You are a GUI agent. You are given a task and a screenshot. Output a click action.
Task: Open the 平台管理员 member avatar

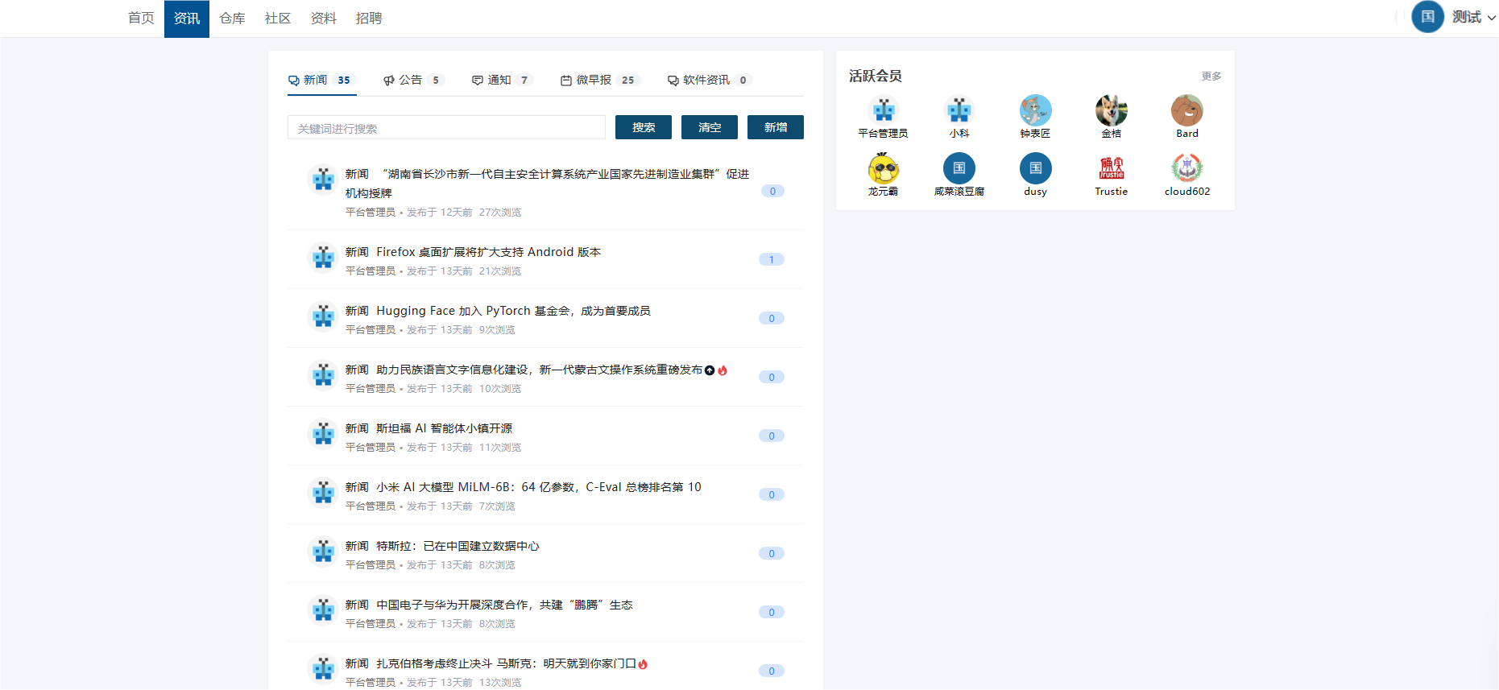883,110
